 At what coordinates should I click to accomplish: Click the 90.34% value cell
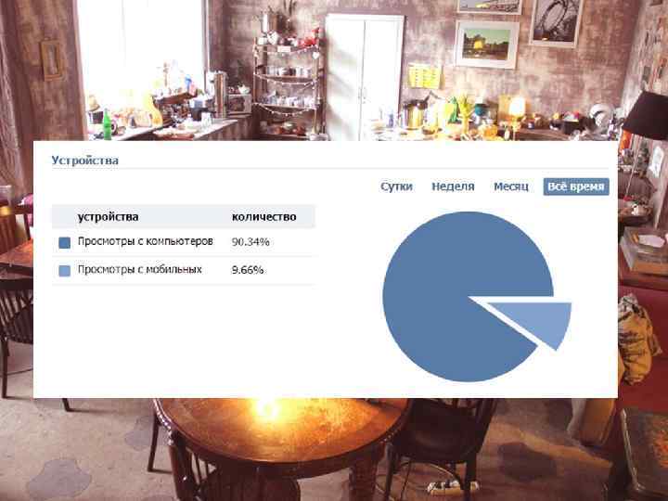coord(250,242)
